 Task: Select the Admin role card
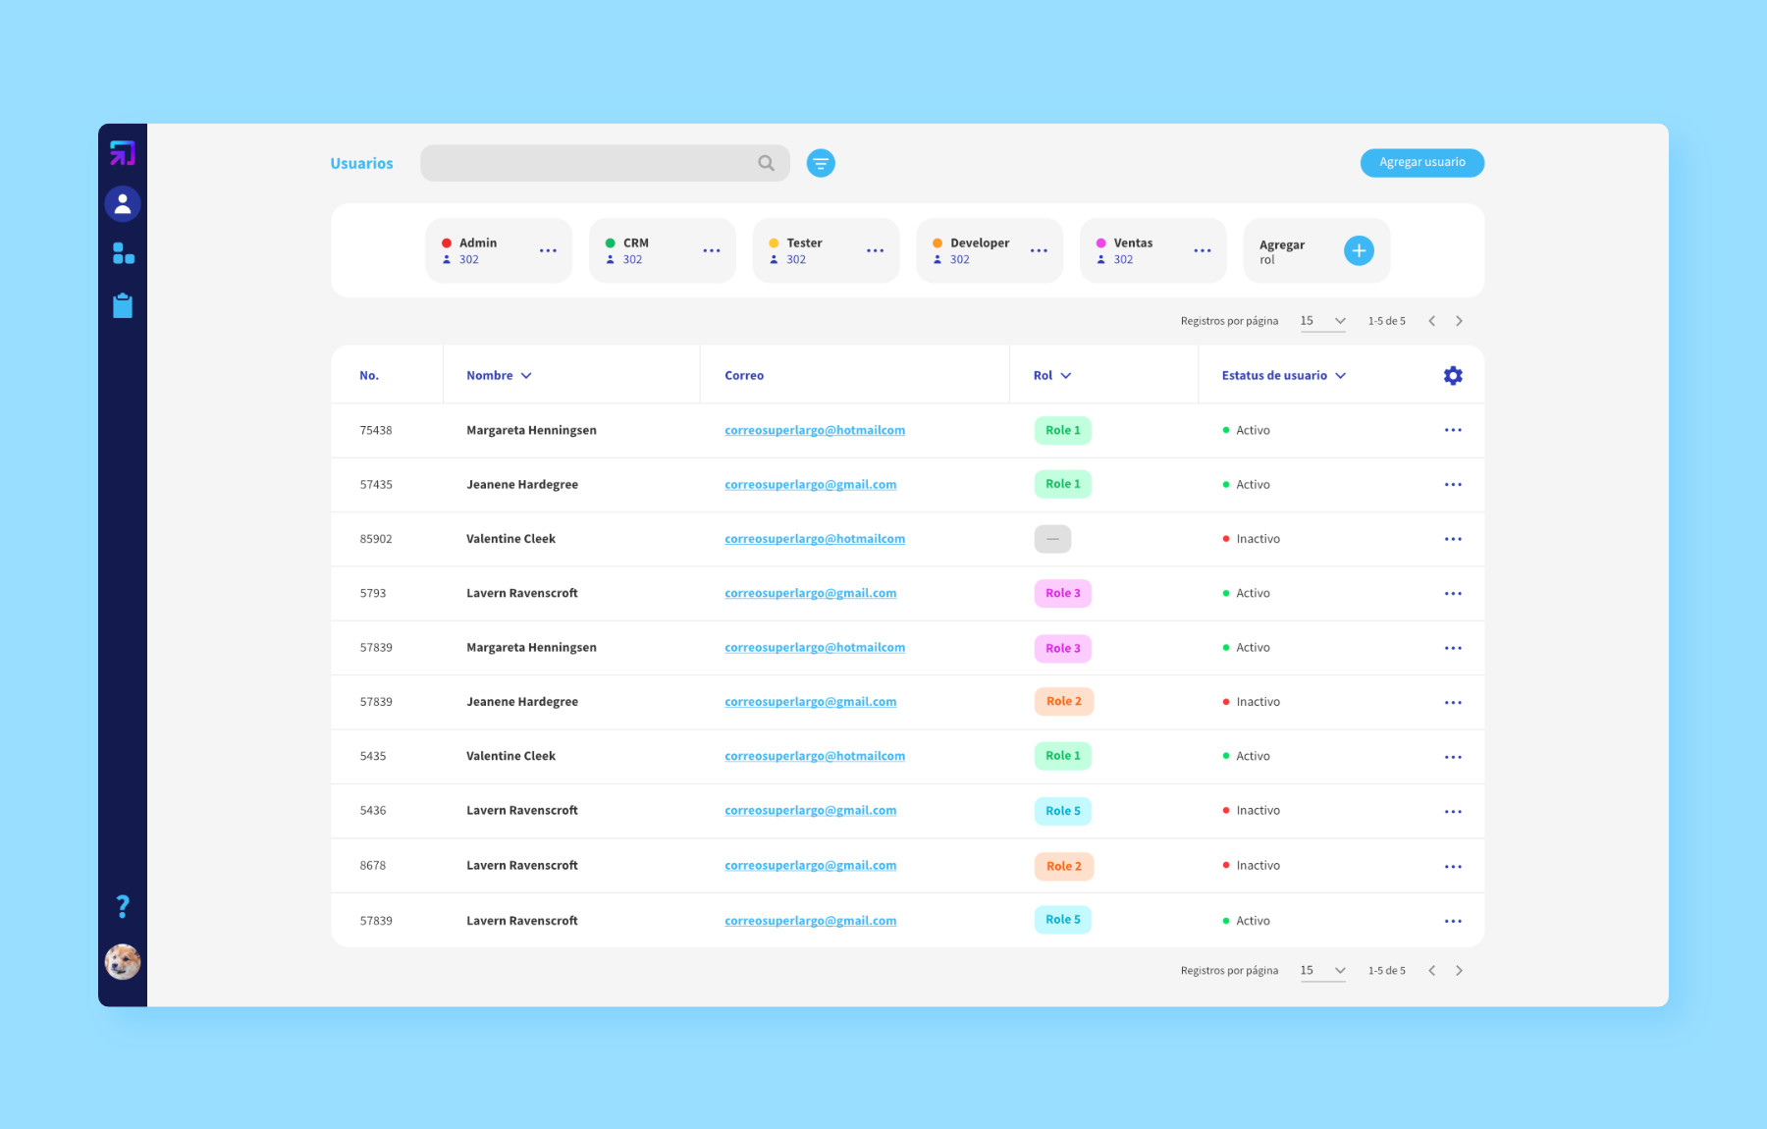point(499,250)
